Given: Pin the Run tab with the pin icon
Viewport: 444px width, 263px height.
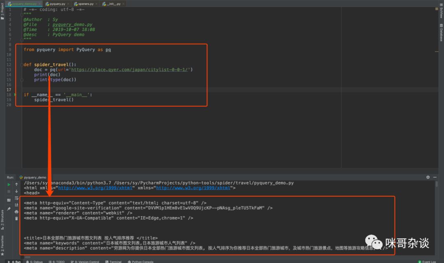Looking at the screenshot, I should [x=9, y=209].
